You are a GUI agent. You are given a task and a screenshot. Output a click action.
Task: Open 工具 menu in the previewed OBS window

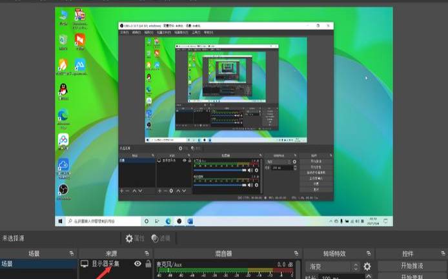[x=196, y=32]
